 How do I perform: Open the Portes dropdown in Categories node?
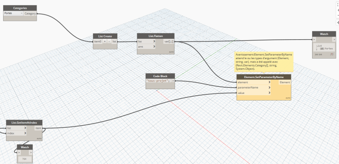click(13, 13)
